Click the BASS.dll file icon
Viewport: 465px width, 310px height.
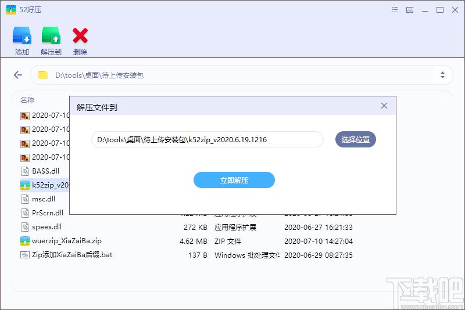[25, 171]
